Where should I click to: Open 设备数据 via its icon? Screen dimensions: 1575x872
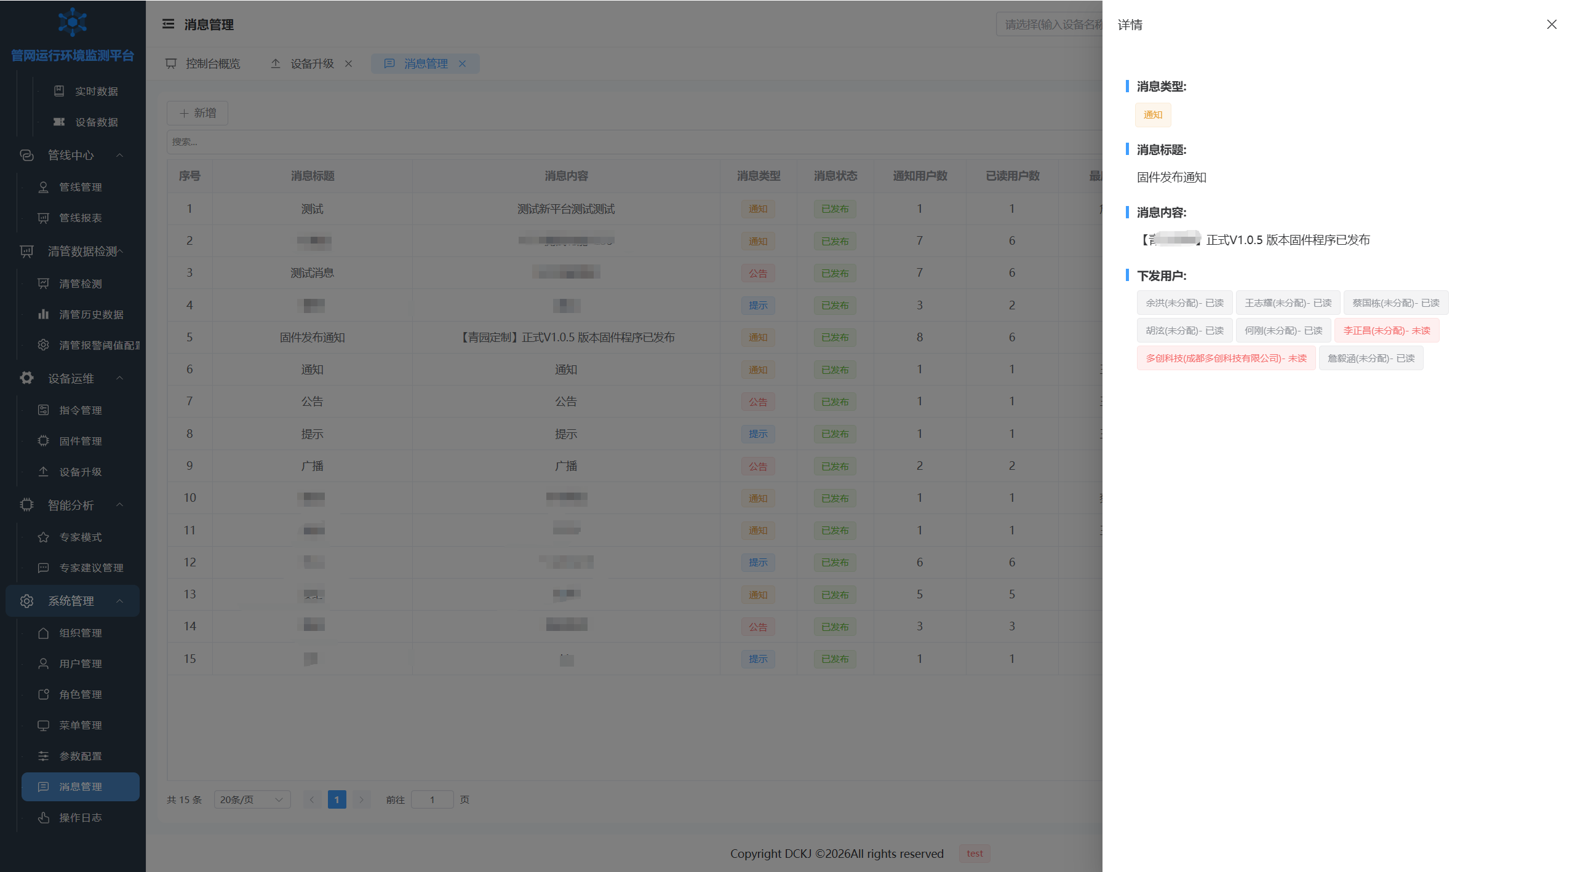59,122
